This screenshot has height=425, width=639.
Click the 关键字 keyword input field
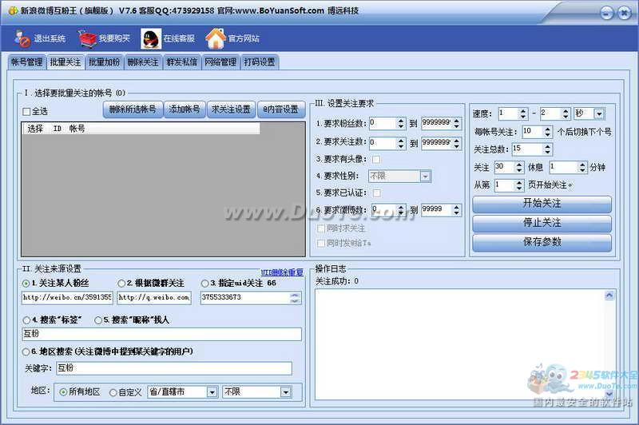coord(174,368)
